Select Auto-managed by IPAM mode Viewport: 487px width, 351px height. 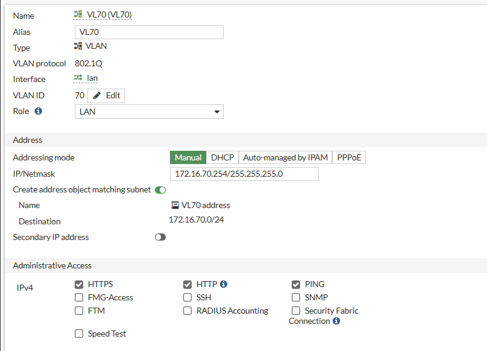click(285, 157)
